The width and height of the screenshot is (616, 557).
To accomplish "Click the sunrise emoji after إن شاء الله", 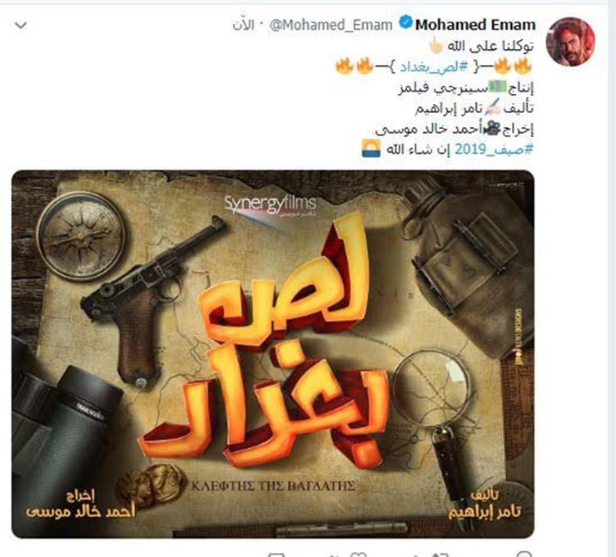I will [371, 149].
